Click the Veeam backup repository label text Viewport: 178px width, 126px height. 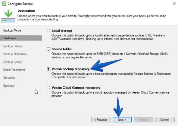point(70,69)
